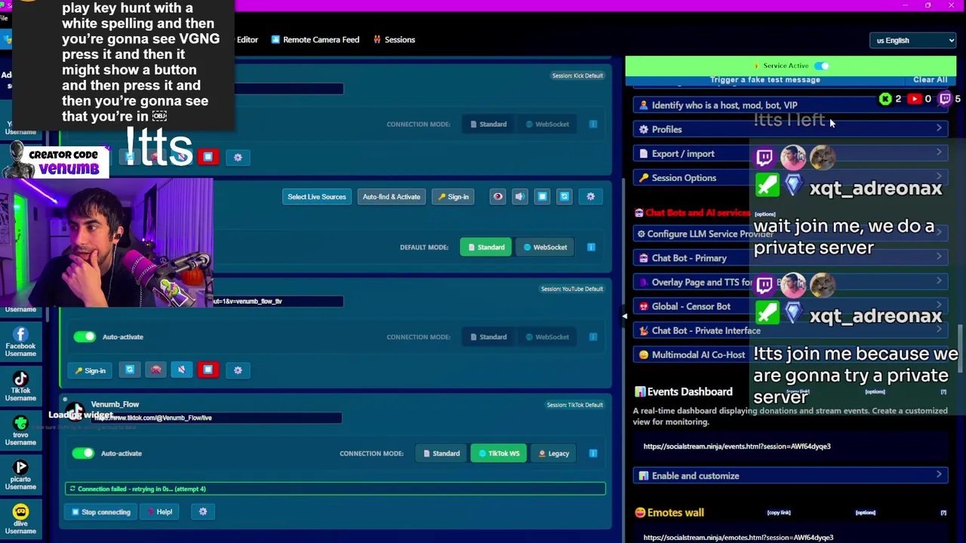Expand the Export / import section
Screen dimensions: 966x543
[791, 154]
